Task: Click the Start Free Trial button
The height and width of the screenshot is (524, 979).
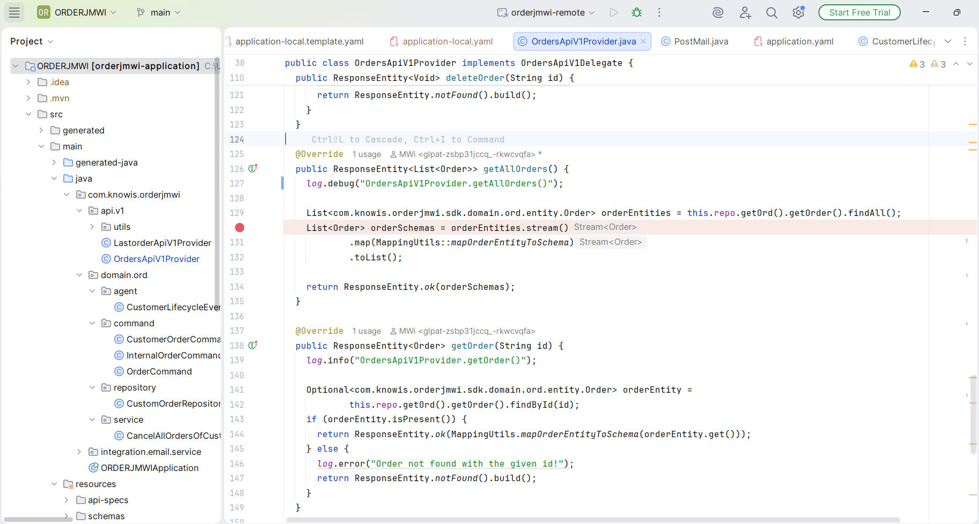Action: click(859, 12)
